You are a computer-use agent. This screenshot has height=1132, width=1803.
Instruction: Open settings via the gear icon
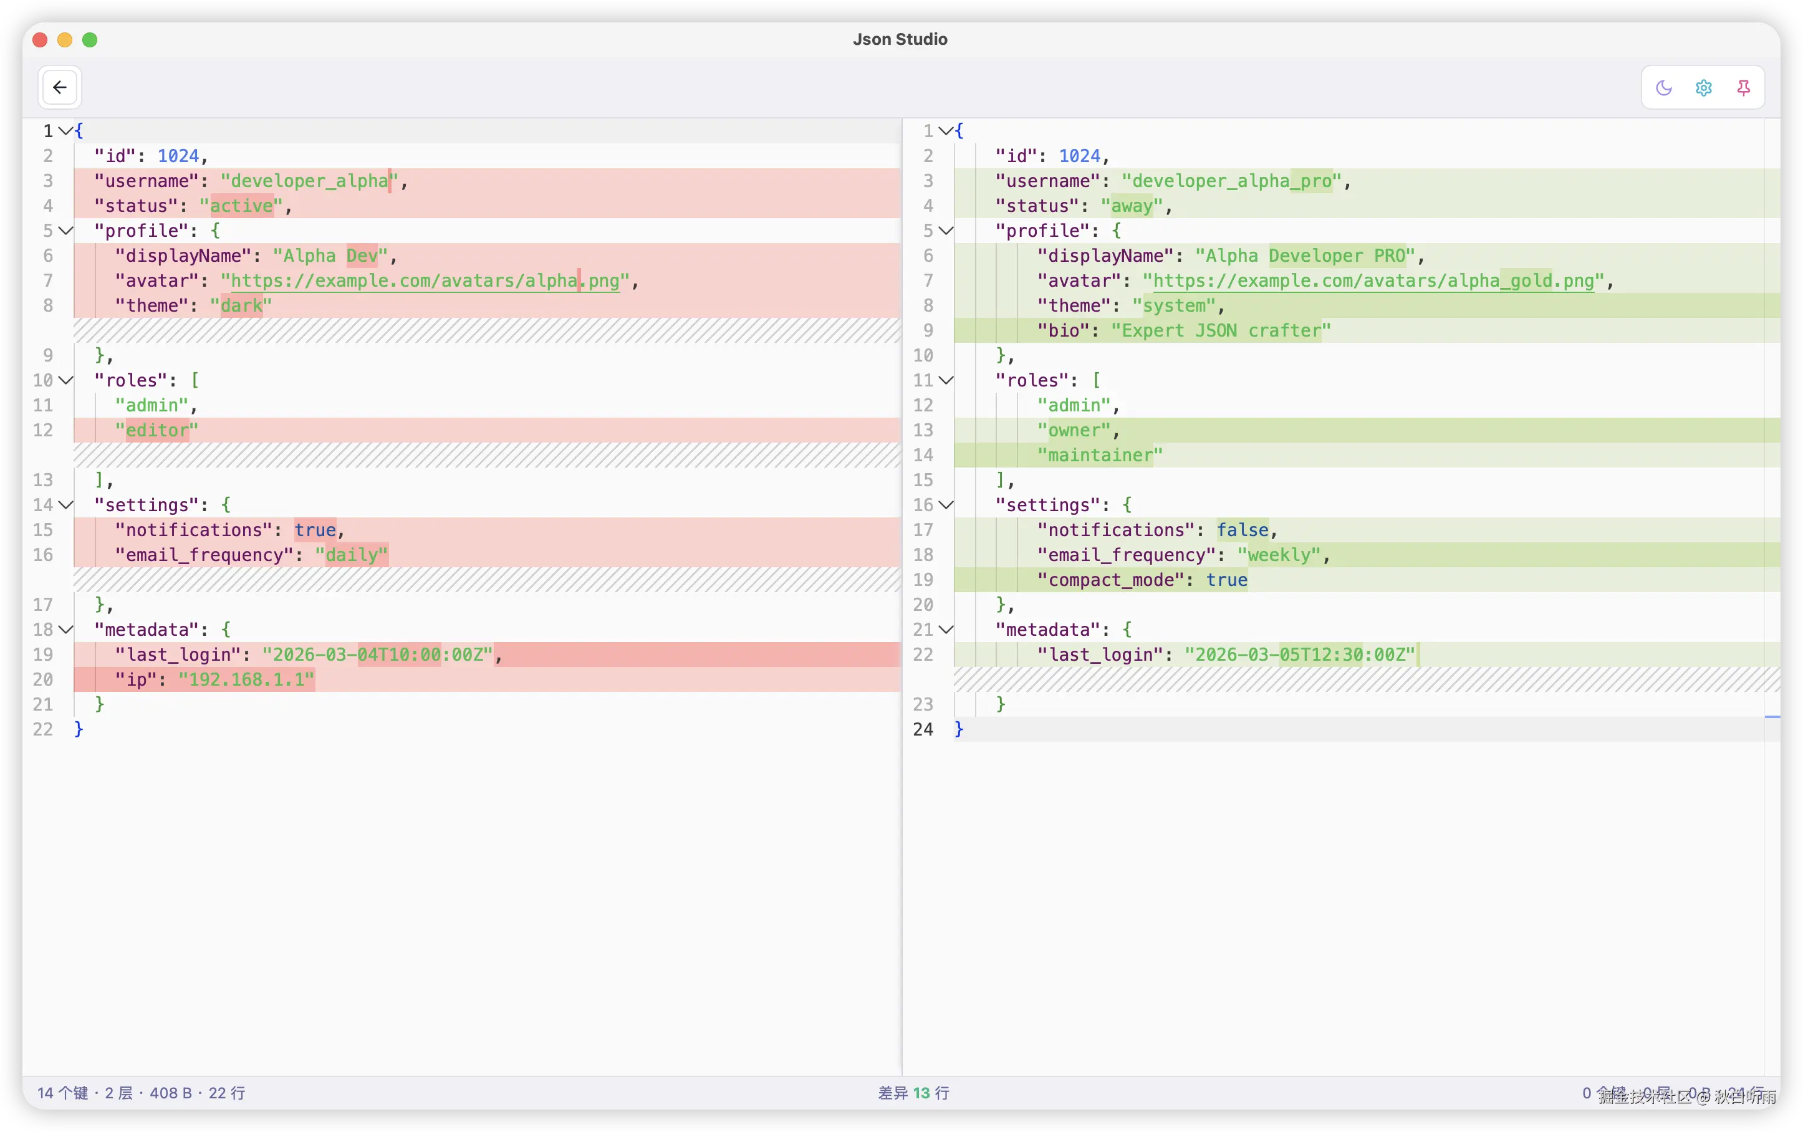click(1703, 88)
